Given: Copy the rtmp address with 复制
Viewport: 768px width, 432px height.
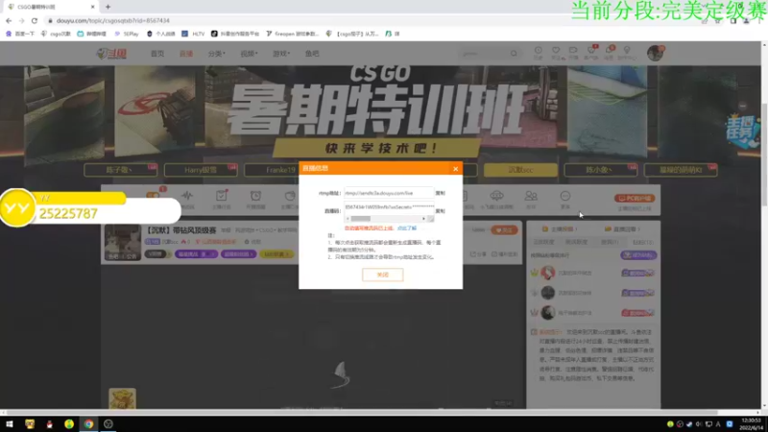Looking at the screenshot, I should 441,193.
